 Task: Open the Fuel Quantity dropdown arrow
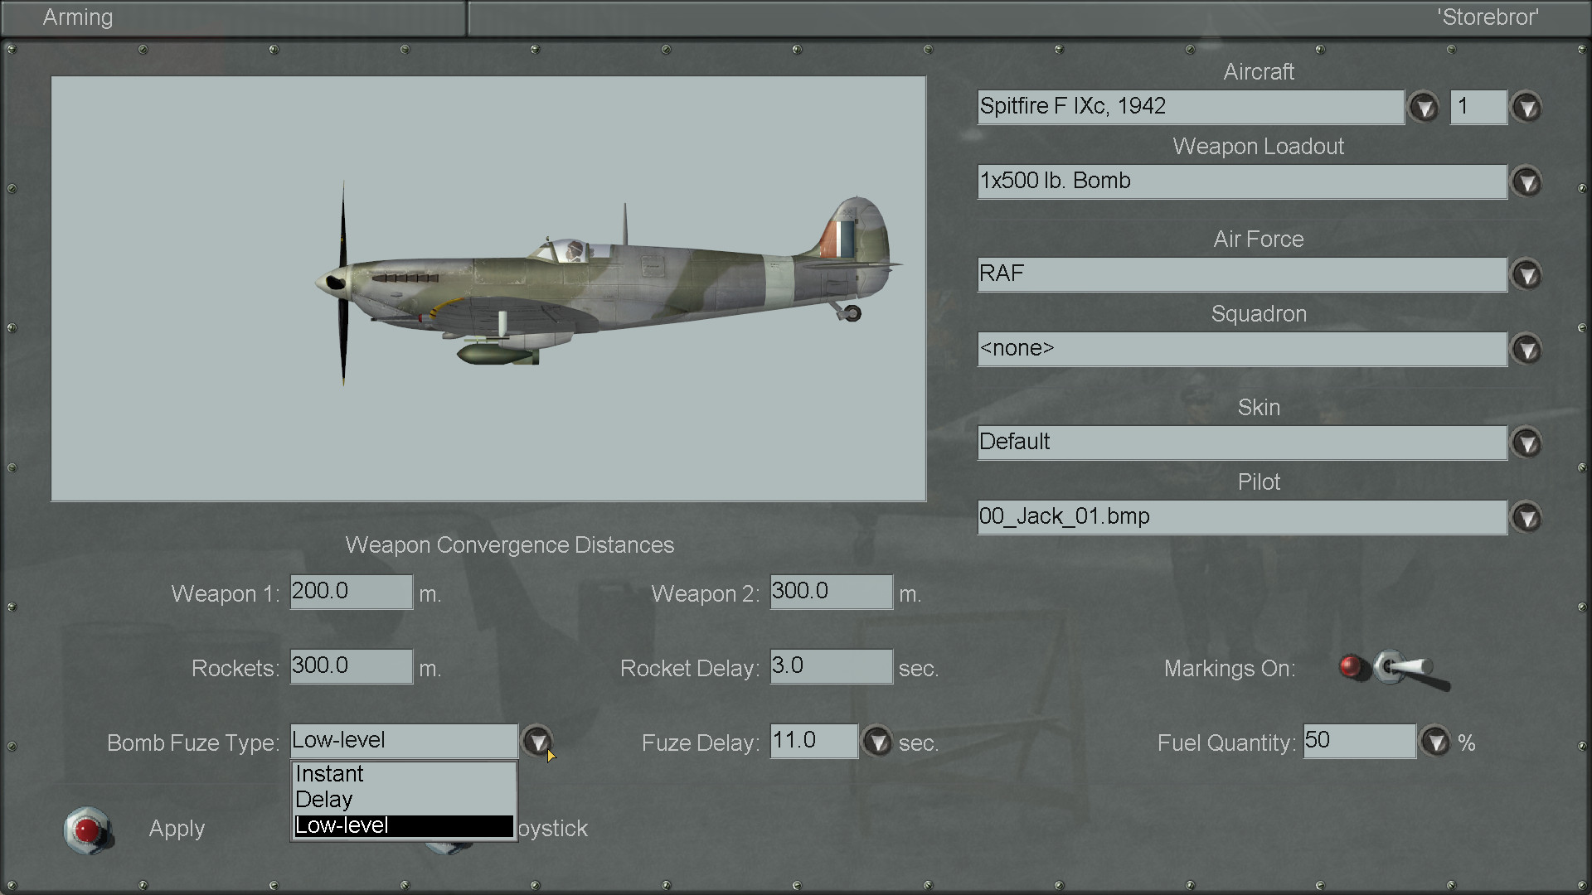[x=1435, y=742]
